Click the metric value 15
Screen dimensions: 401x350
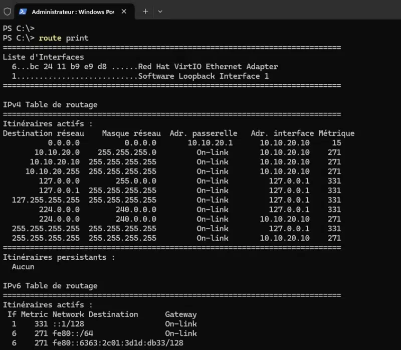(336, 143)
